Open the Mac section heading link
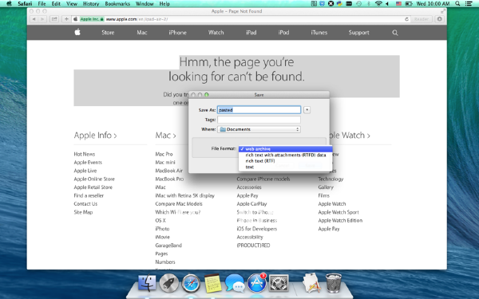This screenshot has height=299, width=479. (x=165, y=136)
